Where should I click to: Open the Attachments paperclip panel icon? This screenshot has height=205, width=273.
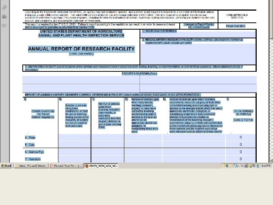[x=4, y=7]
